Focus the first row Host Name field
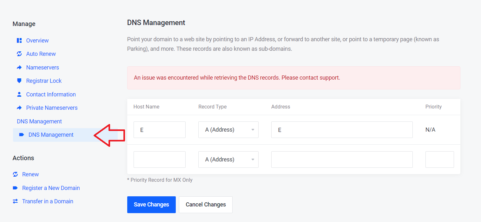 point(159,130)
